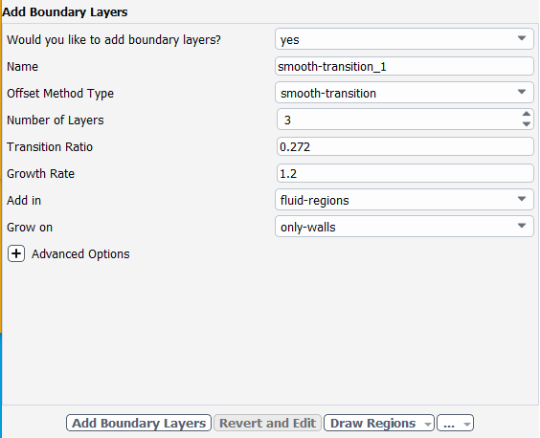
Task: Click the Offset Method Type label
Action: point(60,94)
